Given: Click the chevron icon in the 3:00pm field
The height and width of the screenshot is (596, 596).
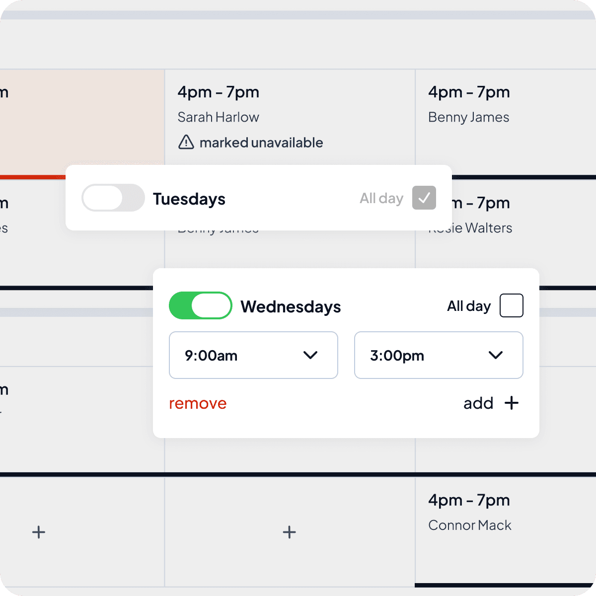Looking at the screenshot, I should 496,355.
